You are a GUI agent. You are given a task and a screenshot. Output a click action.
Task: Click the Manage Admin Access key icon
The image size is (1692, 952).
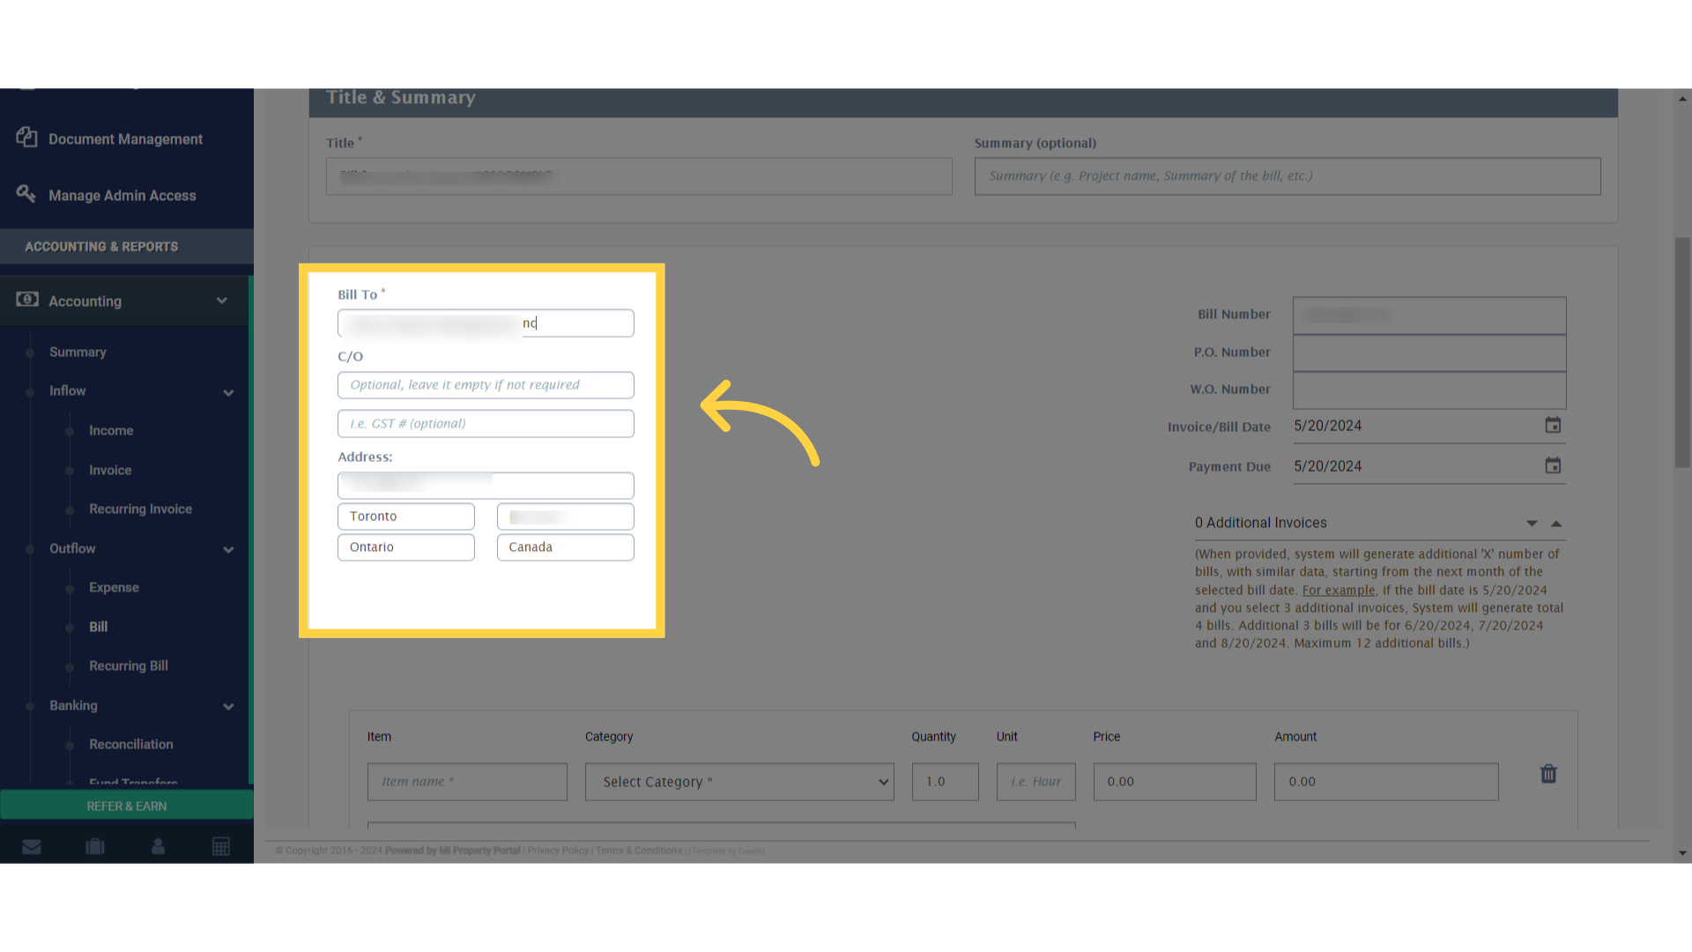26,194
